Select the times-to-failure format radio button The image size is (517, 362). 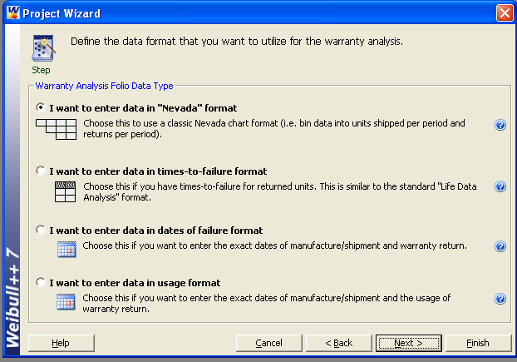(41, 171)
